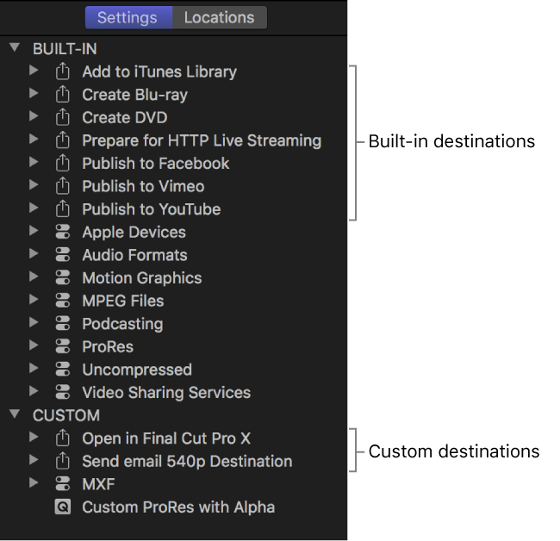Click the settings group icon beside Motion Graphics
Viewport: 560px width, 541px height.
(63, 277)
